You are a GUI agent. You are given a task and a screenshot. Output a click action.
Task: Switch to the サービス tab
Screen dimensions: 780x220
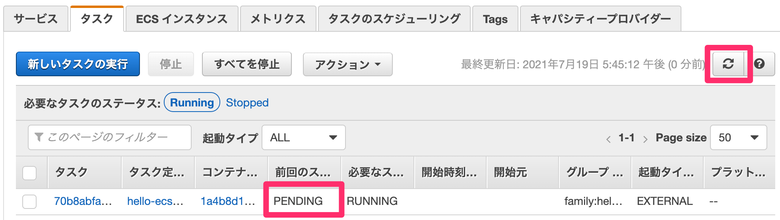coord(36,19)
